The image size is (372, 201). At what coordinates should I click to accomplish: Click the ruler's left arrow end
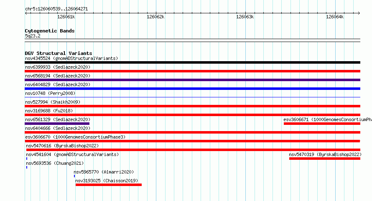tap(26, 13)
